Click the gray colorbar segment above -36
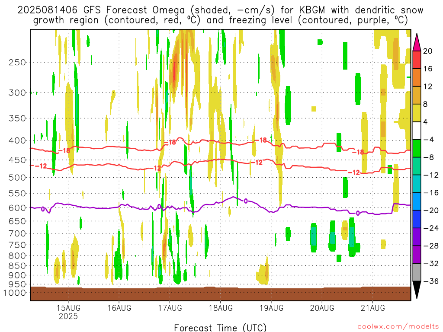This screenshot has width=443, height=332. (x=417, y=272)
